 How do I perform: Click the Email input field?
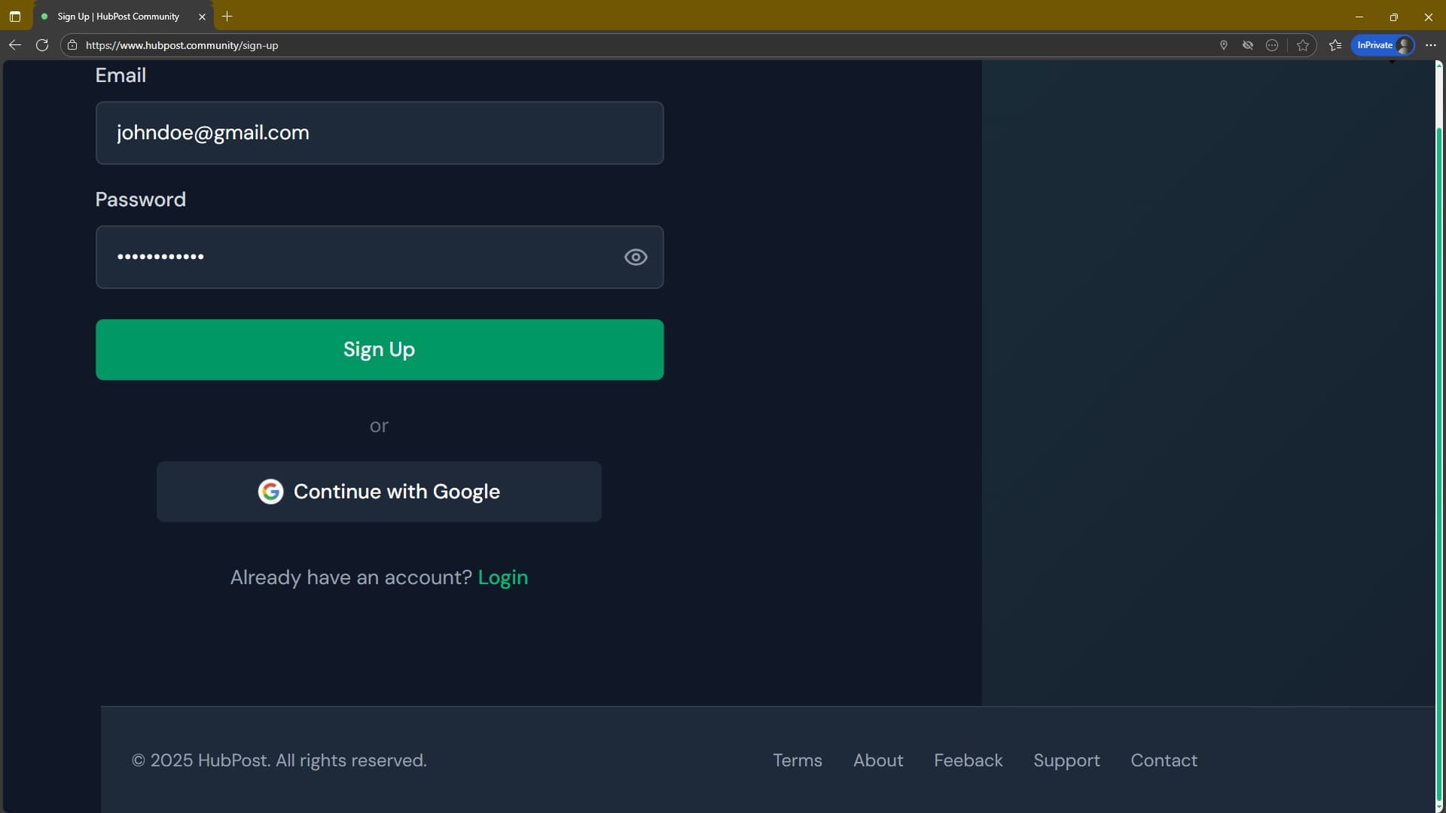coord(380,133)
